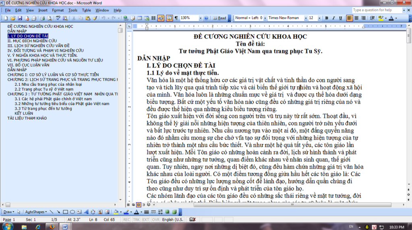Click the Insert Table icon
This screenshot has height=230, width=412.
click(x=139, y=18)
